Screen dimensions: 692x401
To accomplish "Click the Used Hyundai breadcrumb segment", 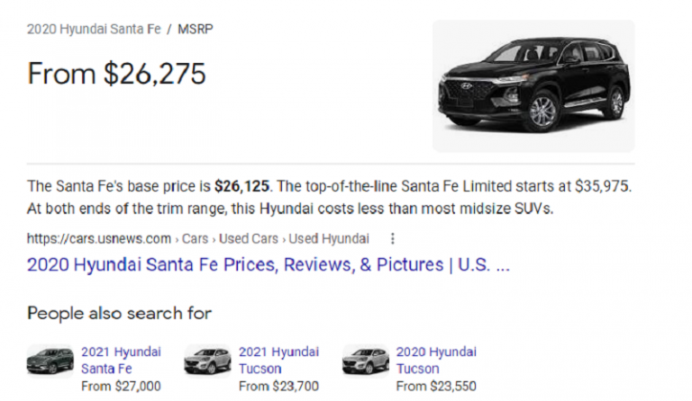I will [329, 238].
